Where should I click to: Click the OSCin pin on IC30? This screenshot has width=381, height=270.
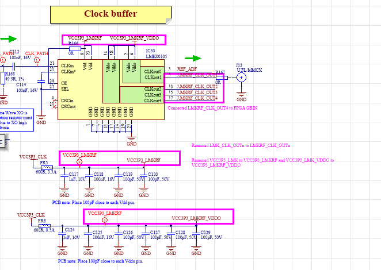click(x=67, y=101)
